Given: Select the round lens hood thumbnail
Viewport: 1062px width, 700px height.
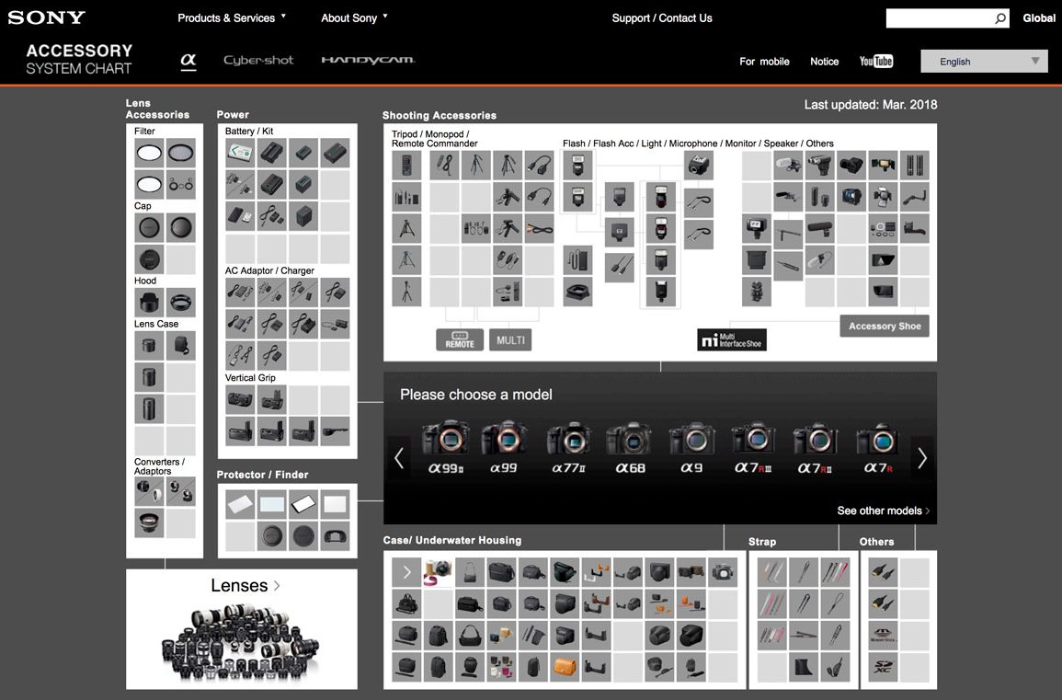Looking at the screenshot, I should coord(181,303).
